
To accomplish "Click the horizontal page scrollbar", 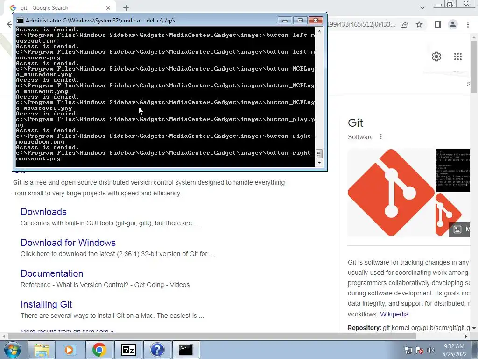I will pos(212,336).
